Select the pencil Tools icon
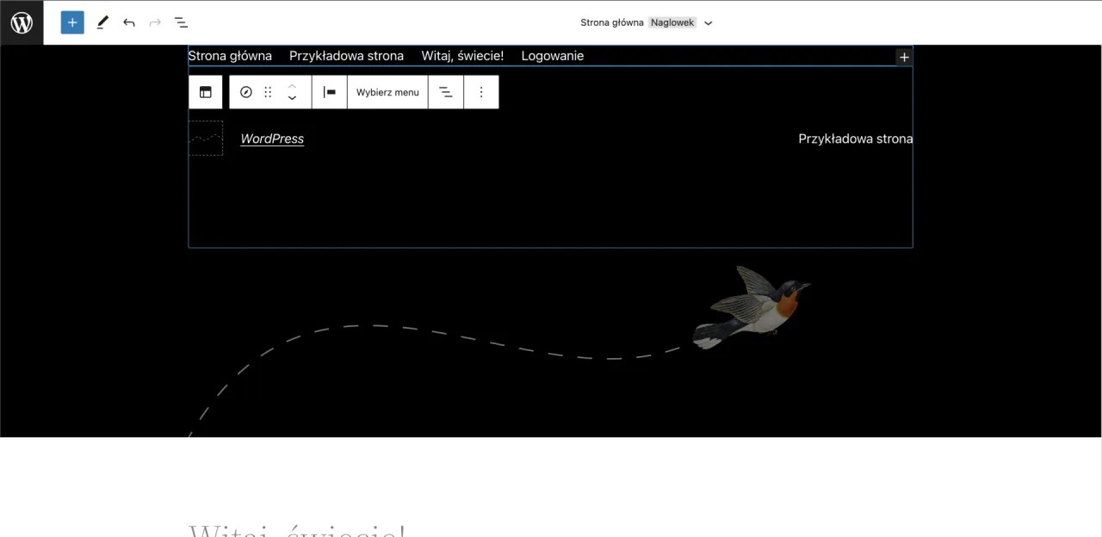 pyautogui.click(x=102, y=22)
